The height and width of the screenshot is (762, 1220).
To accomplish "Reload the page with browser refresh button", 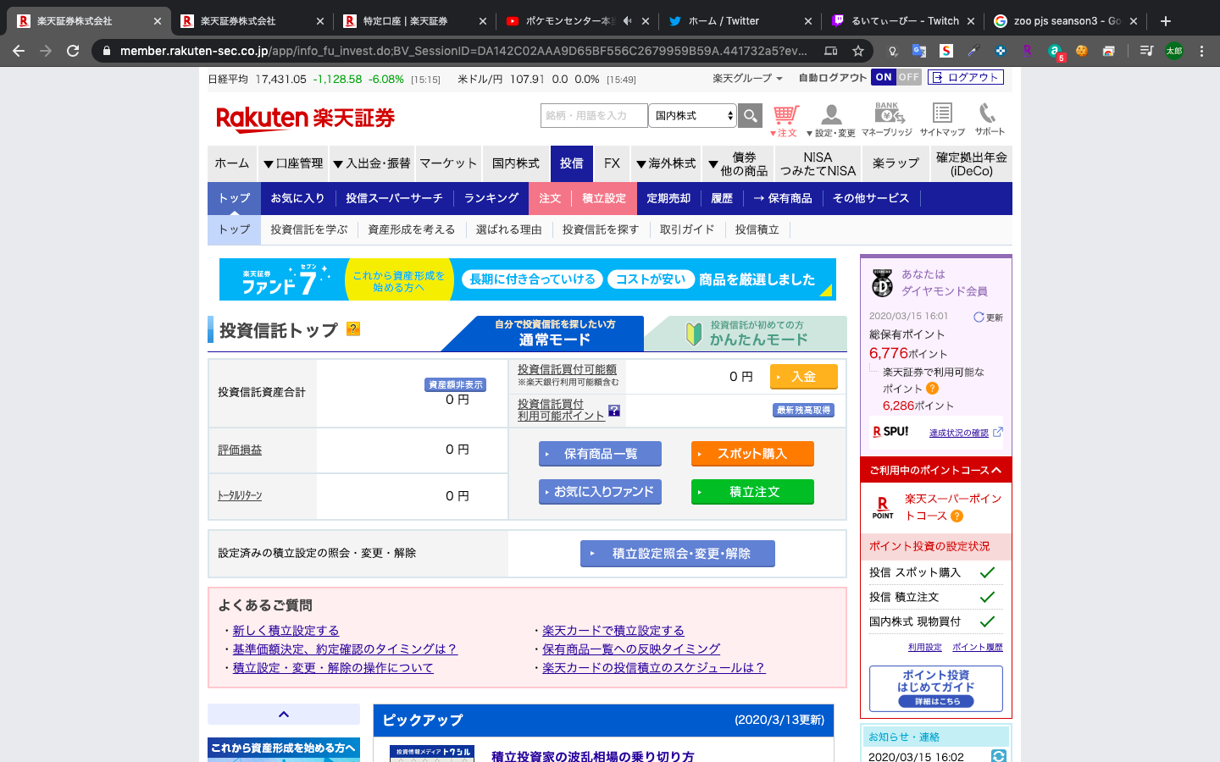I will 73,51.
